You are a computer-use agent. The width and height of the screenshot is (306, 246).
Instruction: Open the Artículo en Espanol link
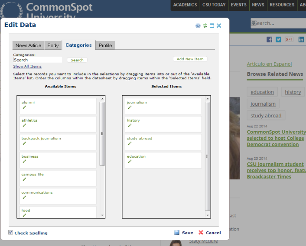pyautogui.click(x=269, y=64)
